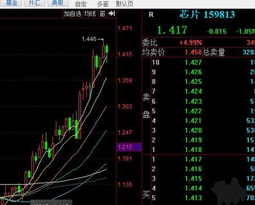Click the 1.135 price axis label
Screen dimensions: 255x205
(x=125, y=185)
